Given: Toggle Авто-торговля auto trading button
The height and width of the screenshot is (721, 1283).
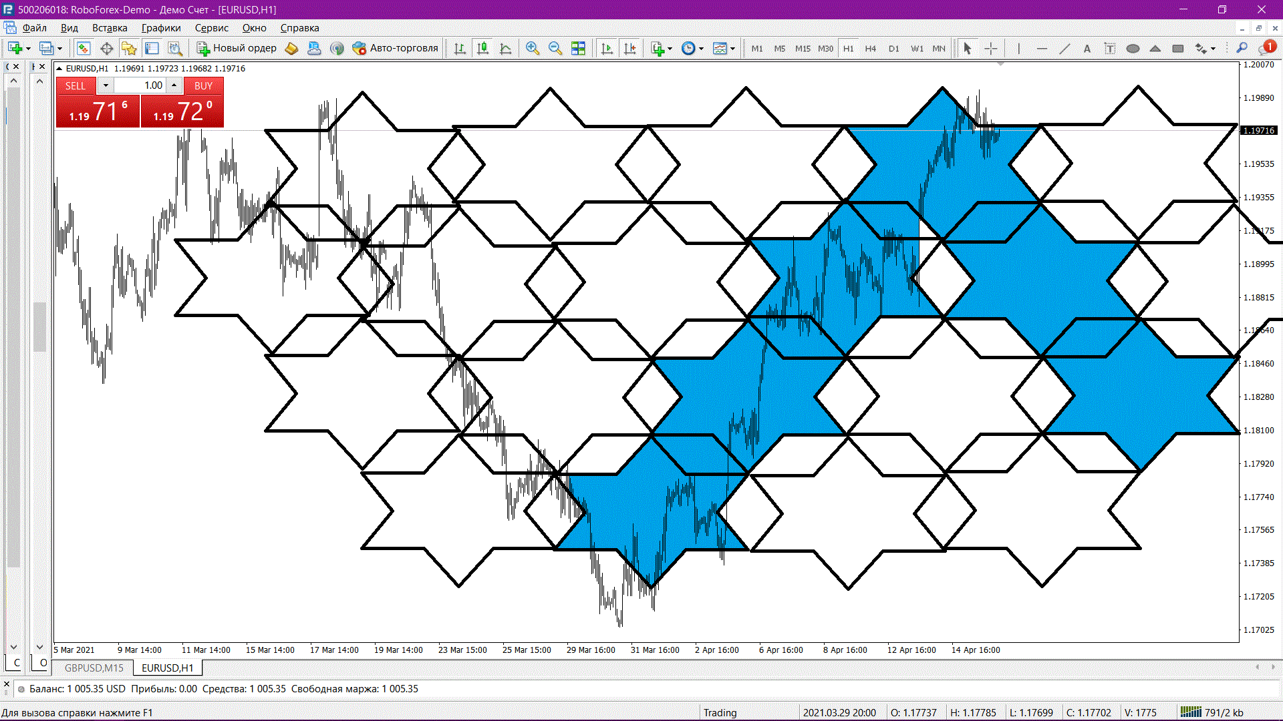Looking at the screenshot, I should [396, 48].
